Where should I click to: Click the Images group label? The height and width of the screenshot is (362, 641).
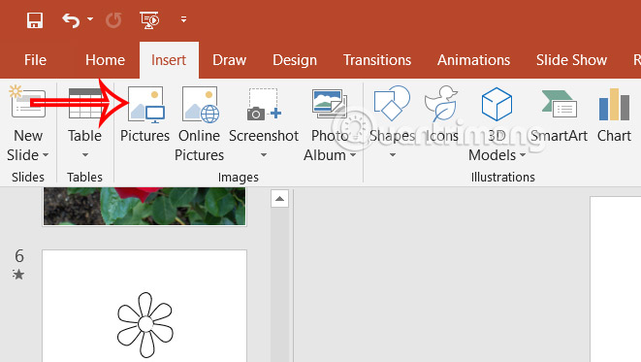click(x=239, y=177)
